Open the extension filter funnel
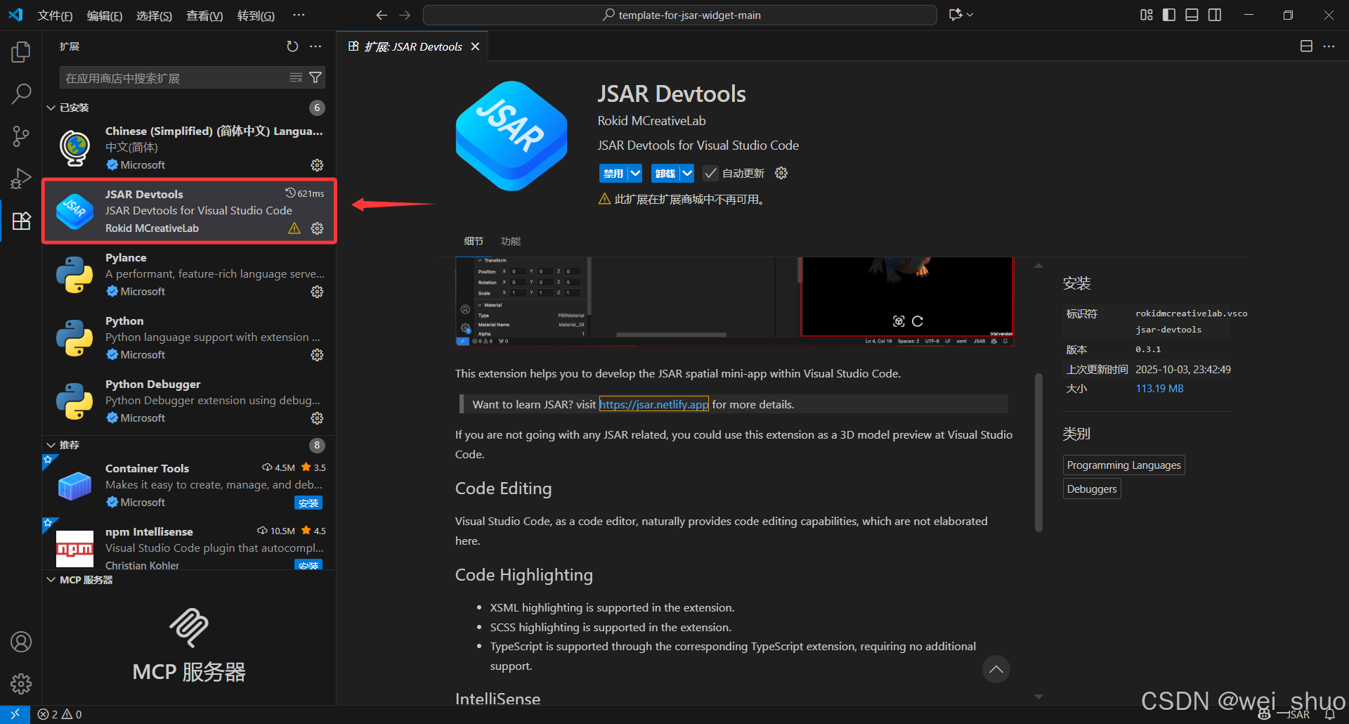This screenshot has height=724, width=1349. coord(315,77)
